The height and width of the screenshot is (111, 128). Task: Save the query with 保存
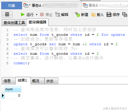113,15
